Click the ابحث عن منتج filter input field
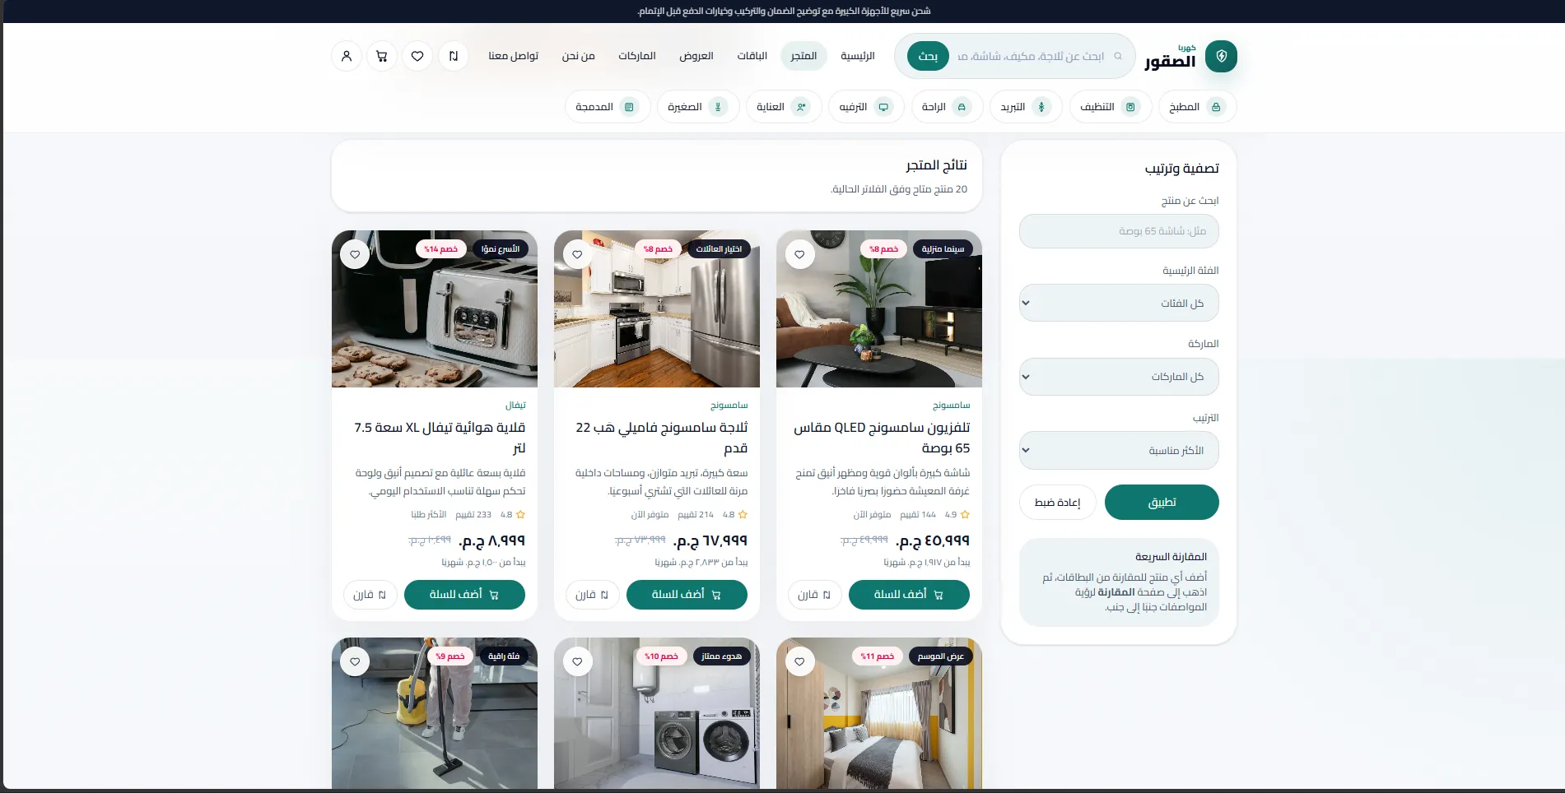The image size is (1565, 793). (1118, 231)
